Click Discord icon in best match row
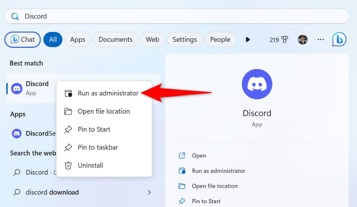 coord(17,89)
